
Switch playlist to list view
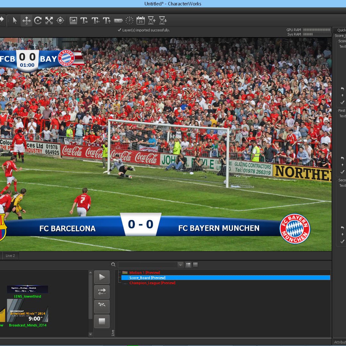188,265
